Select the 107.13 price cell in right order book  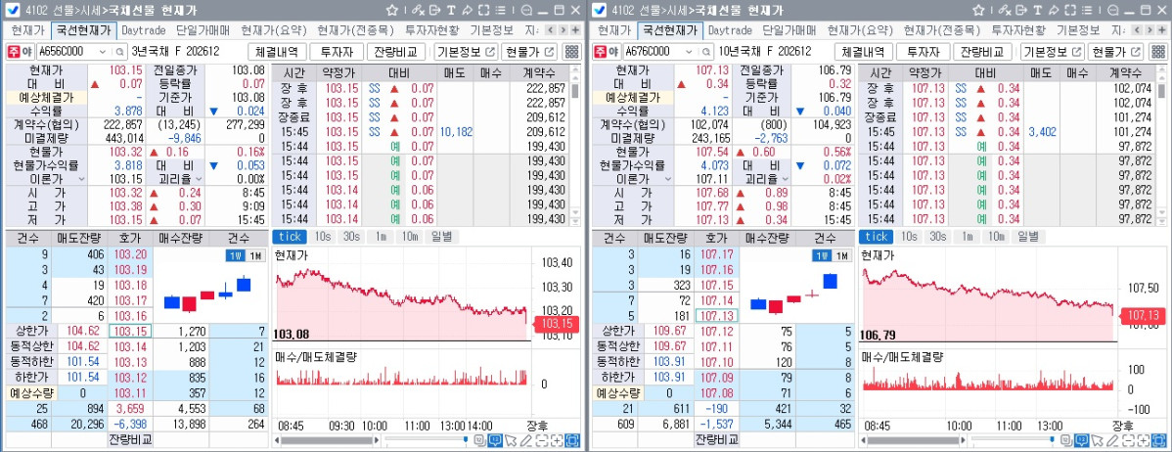click(716, 316)
